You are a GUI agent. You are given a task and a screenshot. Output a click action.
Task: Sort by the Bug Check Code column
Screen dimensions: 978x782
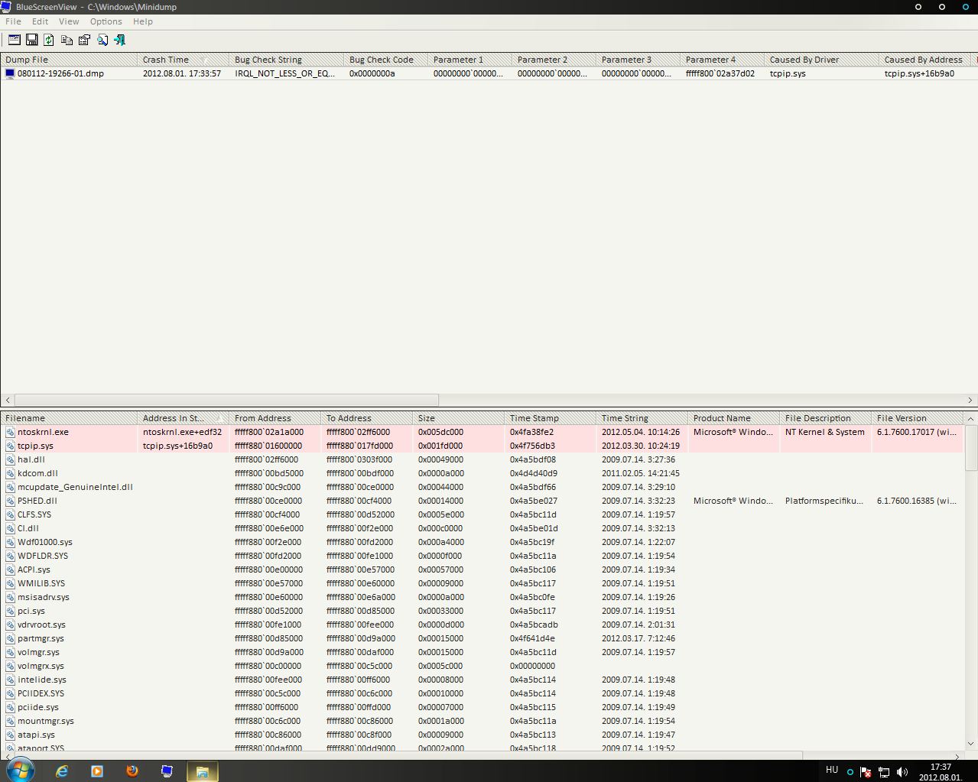tap(386, 60)
